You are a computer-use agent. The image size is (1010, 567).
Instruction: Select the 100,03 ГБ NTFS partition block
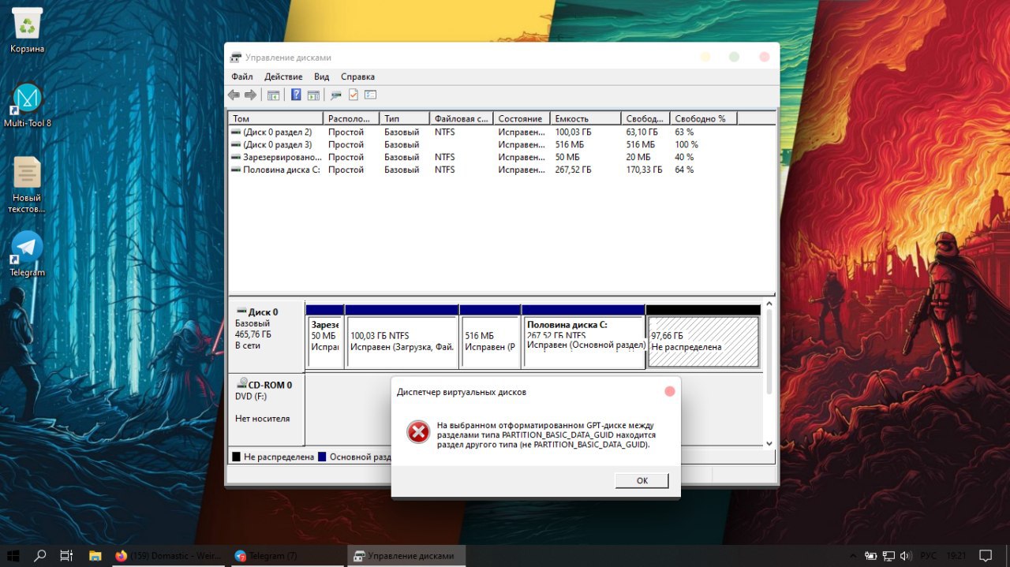click(x=402, y=337)
